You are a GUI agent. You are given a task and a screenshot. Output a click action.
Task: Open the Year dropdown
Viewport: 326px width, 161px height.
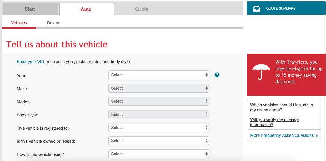(x=158, y=75)
